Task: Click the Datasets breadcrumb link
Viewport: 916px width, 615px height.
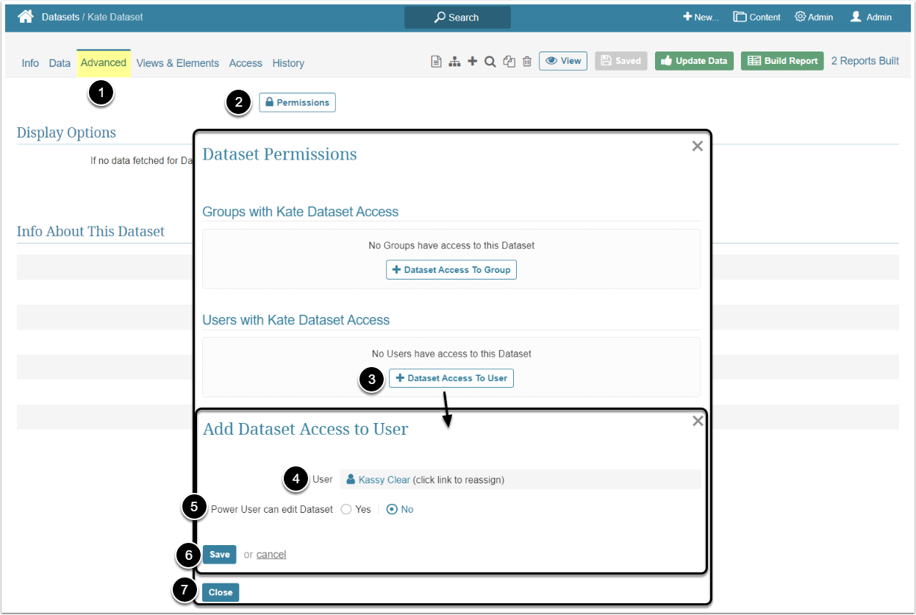Action: [x=60, y=17]
